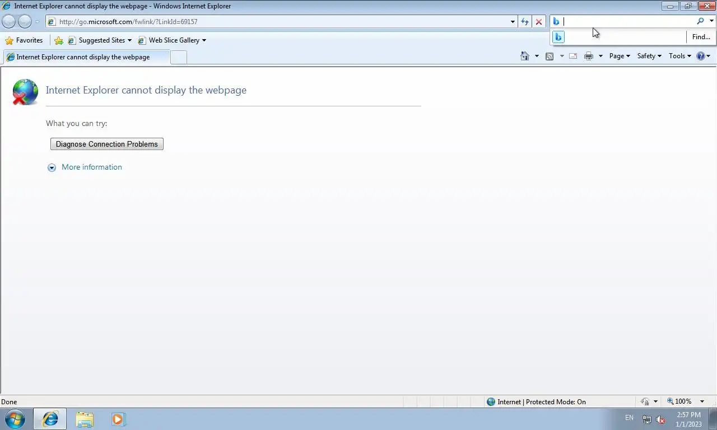Launch Windows Media Player from taskbar
Image resolution: width=717 pixels, height=430 pixels.
click(118, 419)
